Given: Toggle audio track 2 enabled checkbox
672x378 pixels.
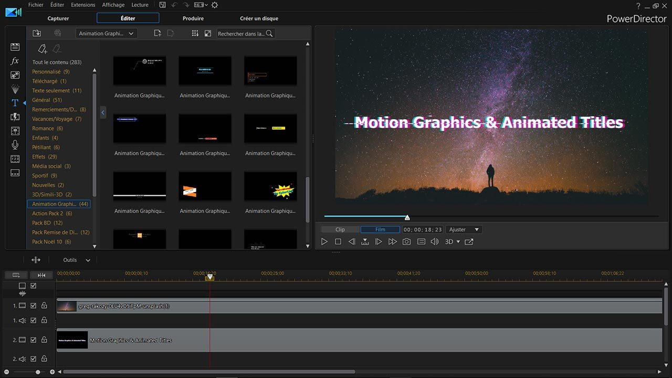Looking at the screenshot, I should tap(33, 359).
